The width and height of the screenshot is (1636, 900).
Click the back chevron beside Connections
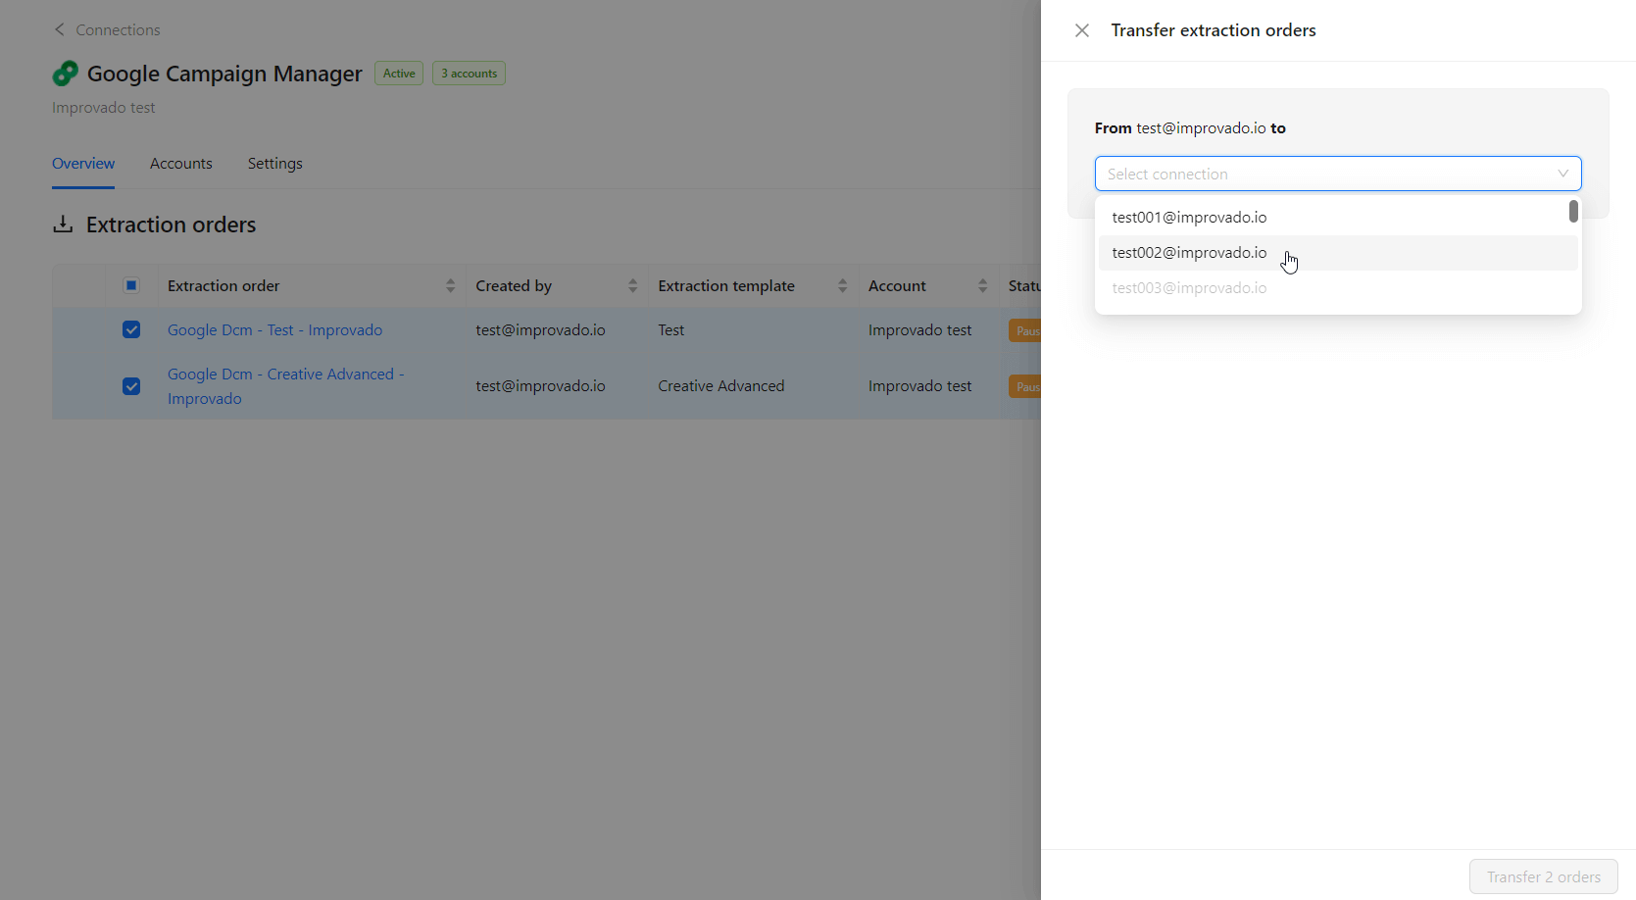coord(60,29)
